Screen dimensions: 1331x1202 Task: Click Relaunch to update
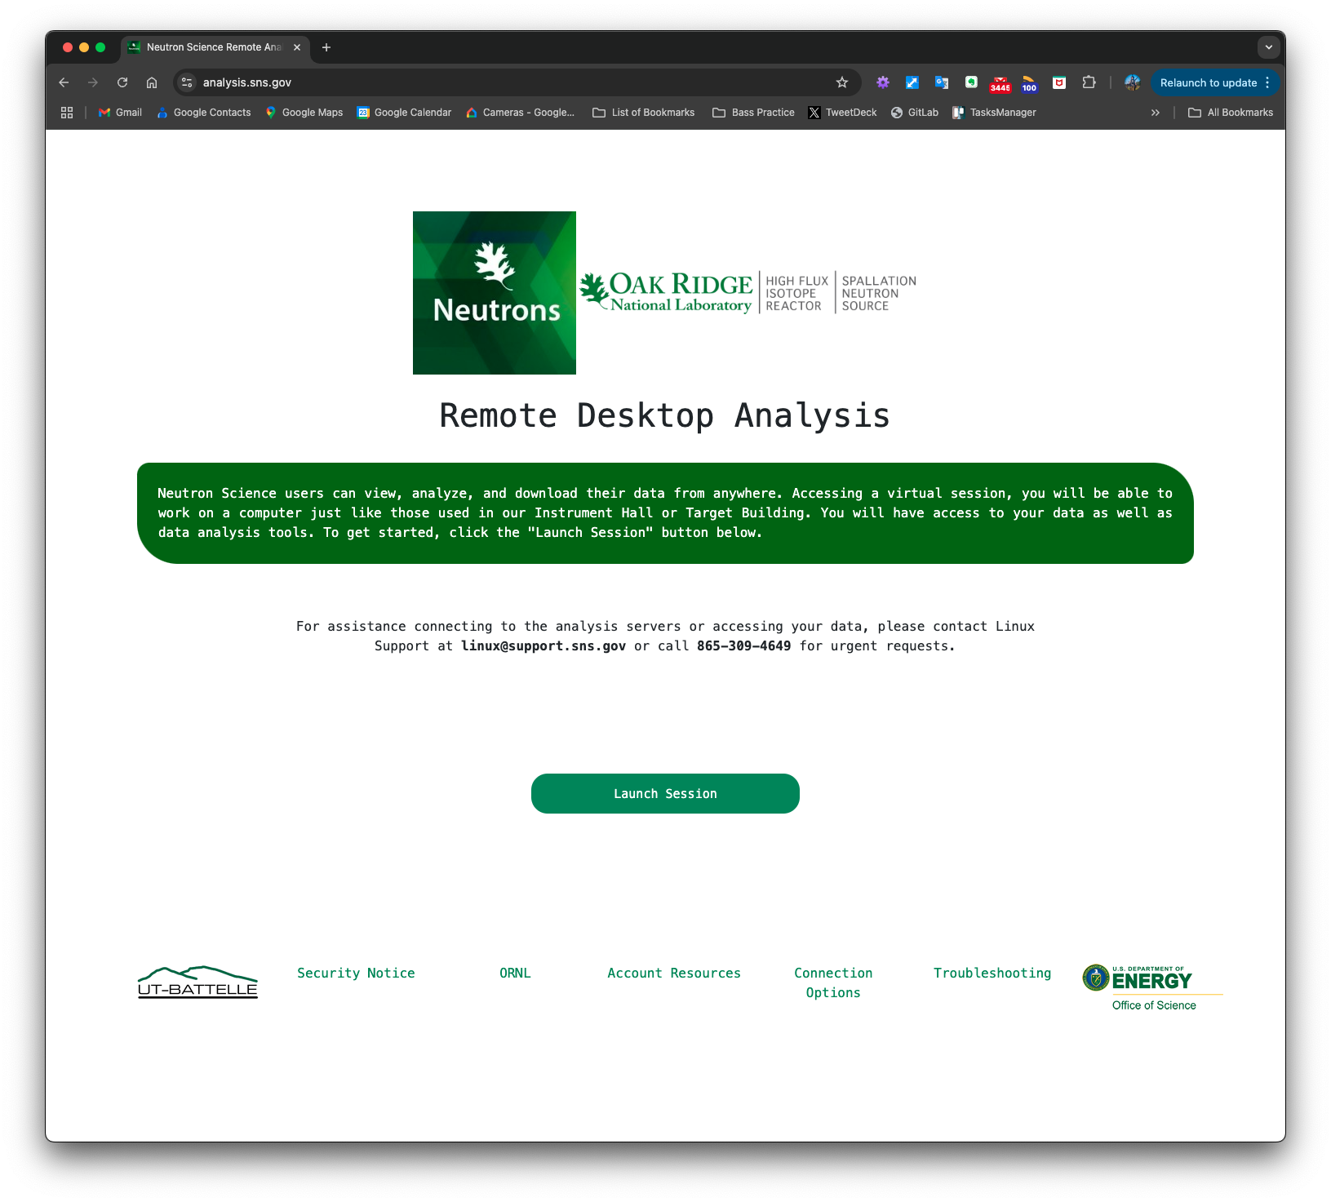[1208, 82]
